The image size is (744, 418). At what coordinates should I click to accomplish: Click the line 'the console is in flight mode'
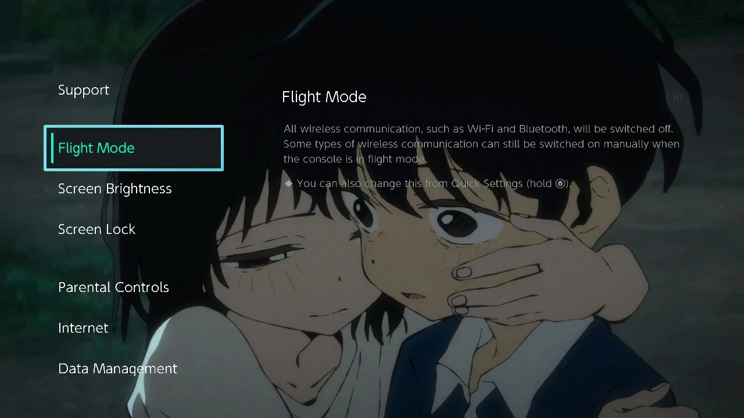[x=355, y=159]
